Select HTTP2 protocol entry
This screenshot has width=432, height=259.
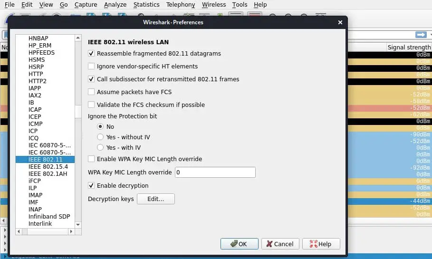click(37, 81)
